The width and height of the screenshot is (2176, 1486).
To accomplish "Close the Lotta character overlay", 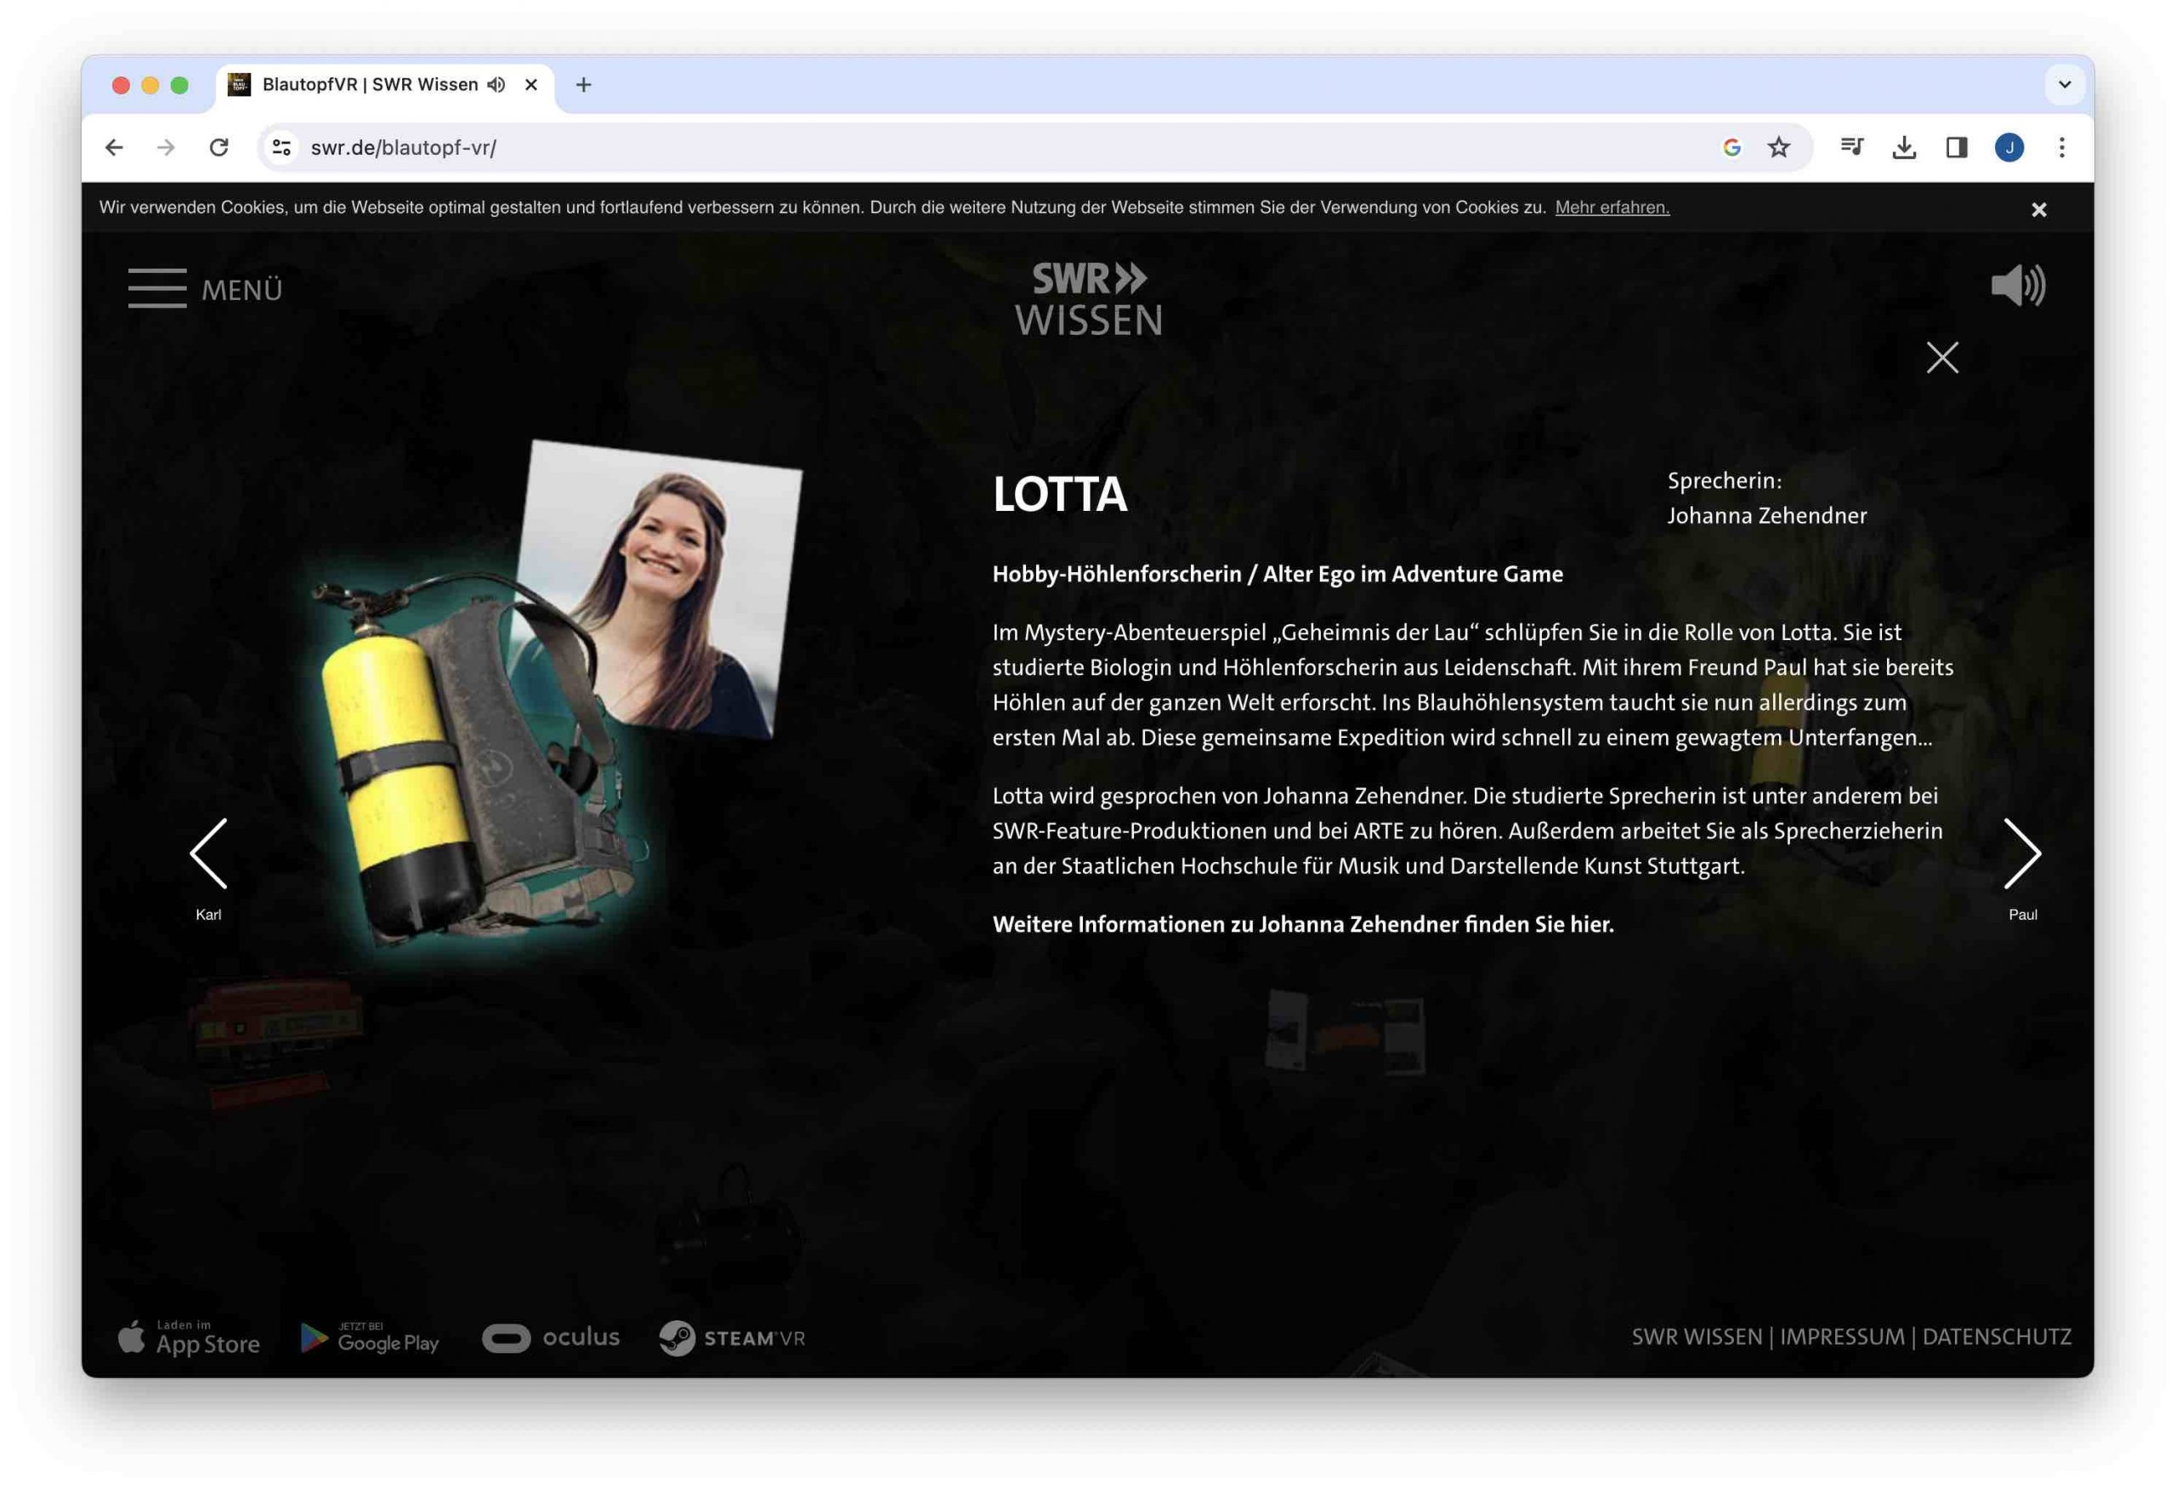I will [1942, 357].
